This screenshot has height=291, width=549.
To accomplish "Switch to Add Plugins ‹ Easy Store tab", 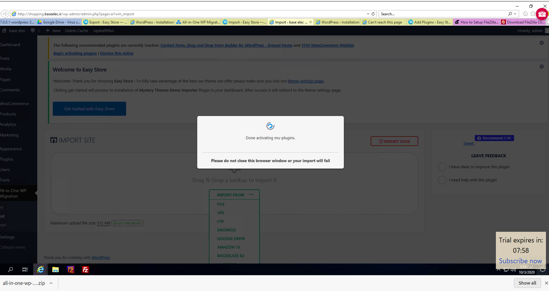I will (x=430, y=22).
